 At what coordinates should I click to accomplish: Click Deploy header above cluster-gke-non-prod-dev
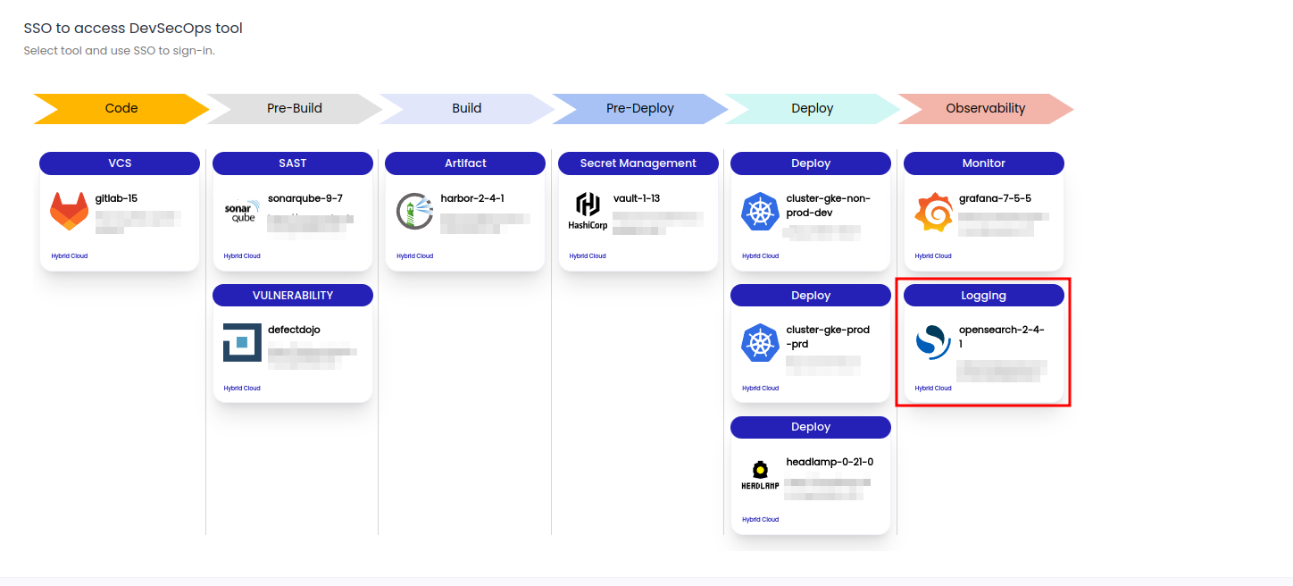pyautogui.click(x=811, y=163)
